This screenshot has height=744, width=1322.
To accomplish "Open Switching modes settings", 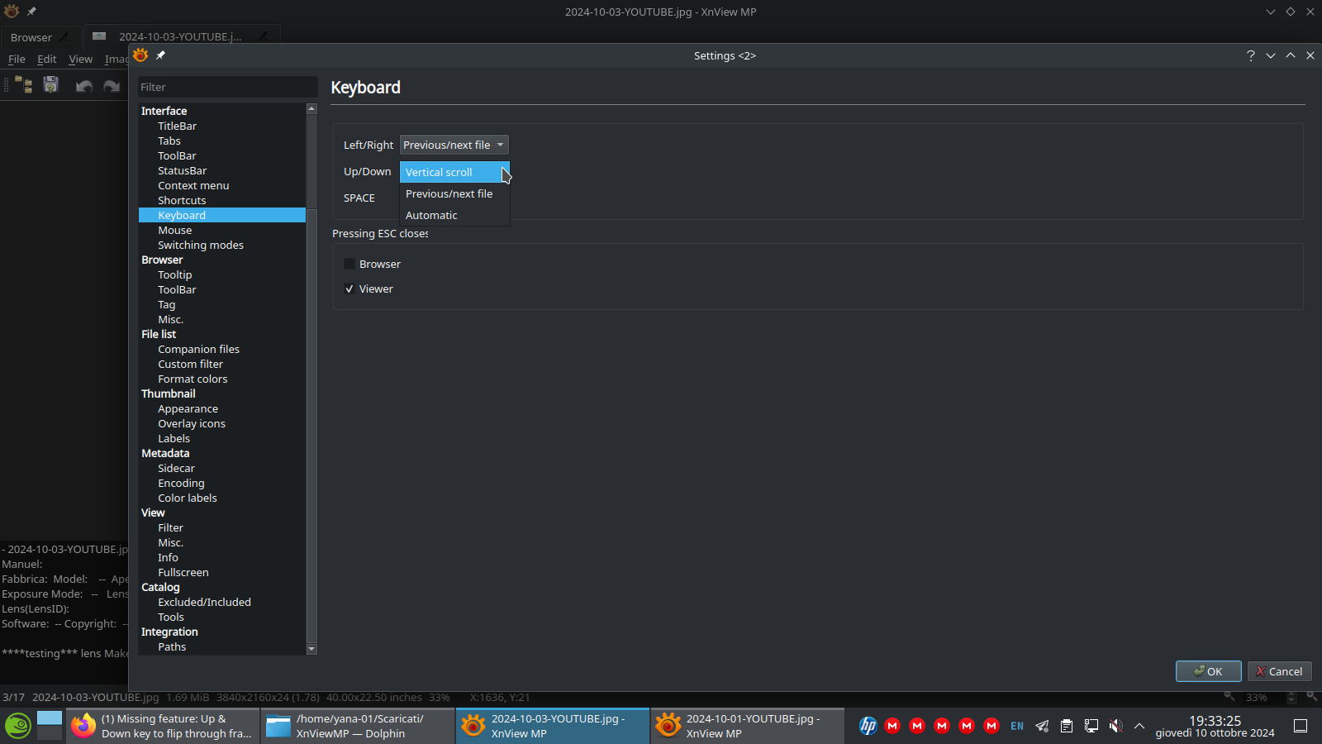I will (x=201, y=246).
